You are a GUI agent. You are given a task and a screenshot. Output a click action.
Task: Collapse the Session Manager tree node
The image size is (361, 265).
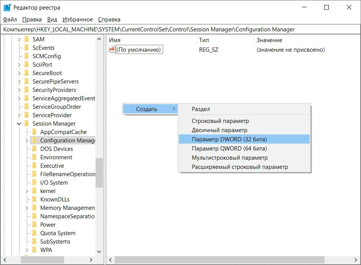coord(19,124)
